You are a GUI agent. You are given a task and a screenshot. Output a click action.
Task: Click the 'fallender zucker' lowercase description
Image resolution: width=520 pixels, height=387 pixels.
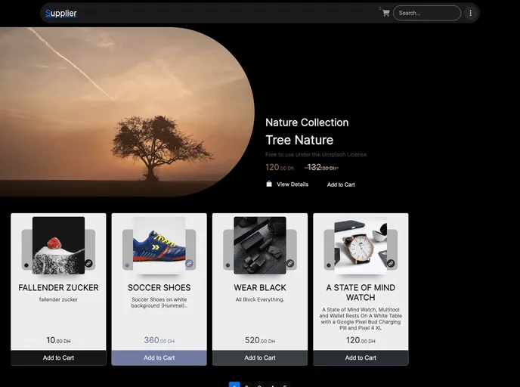[58, 299]
